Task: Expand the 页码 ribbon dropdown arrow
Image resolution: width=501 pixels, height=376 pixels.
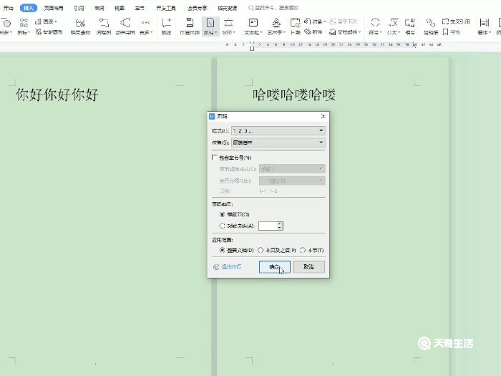Action: pos(216,32)
